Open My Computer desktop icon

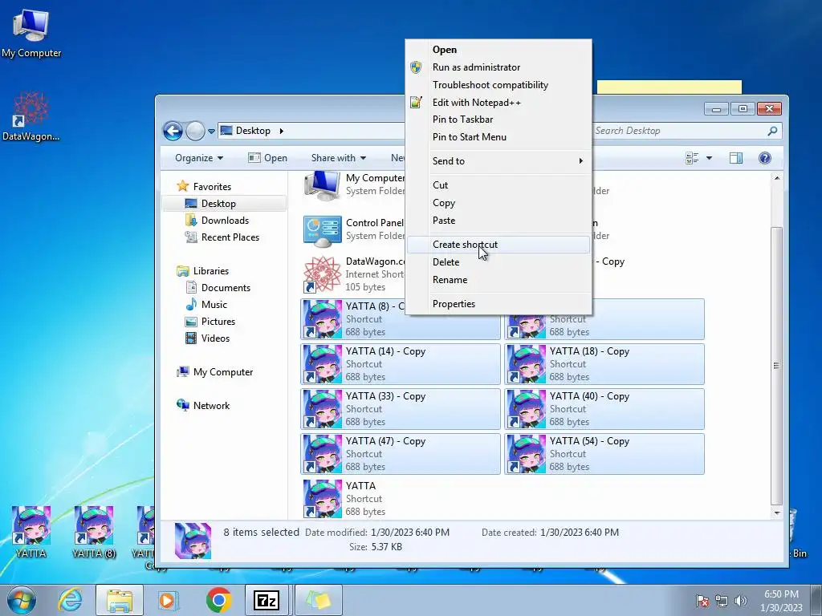tap(31, 33)
